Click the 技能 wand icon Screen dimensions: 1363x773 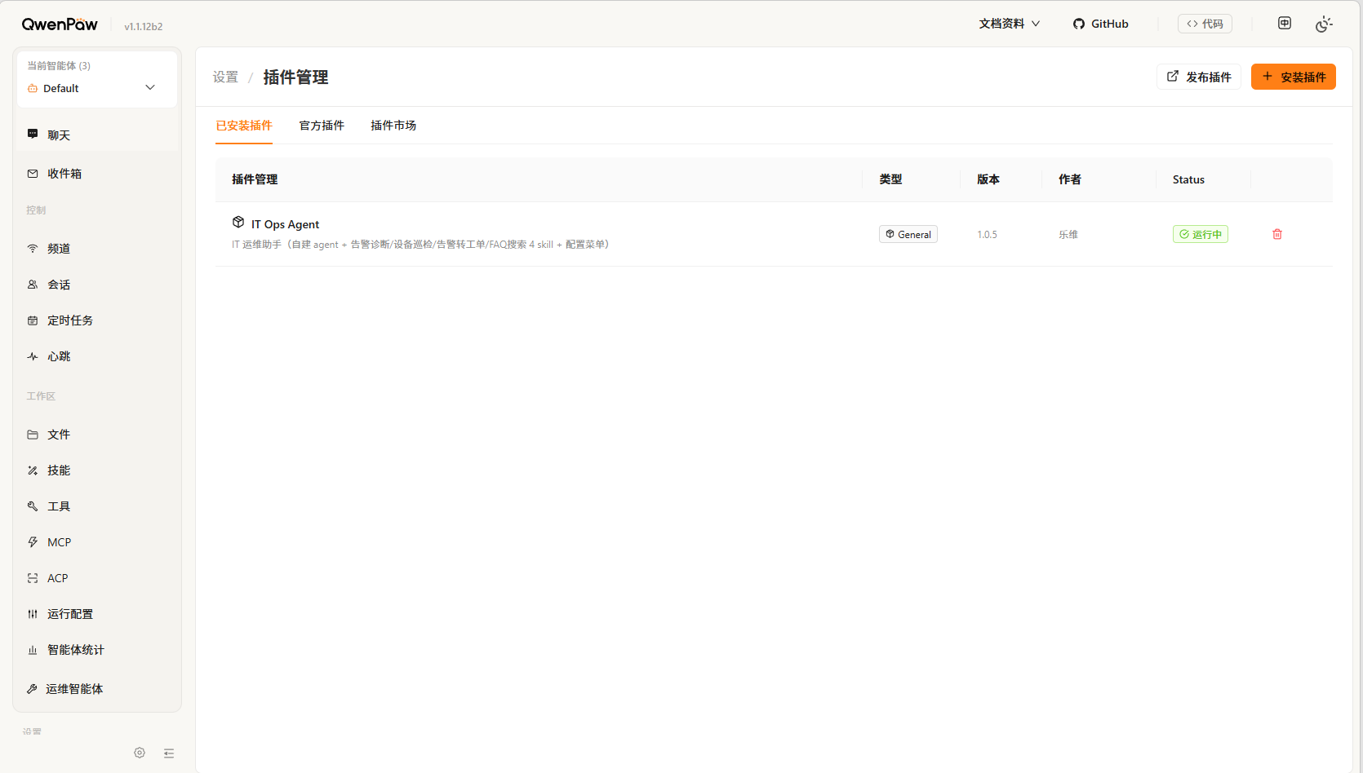pos(33,470)
